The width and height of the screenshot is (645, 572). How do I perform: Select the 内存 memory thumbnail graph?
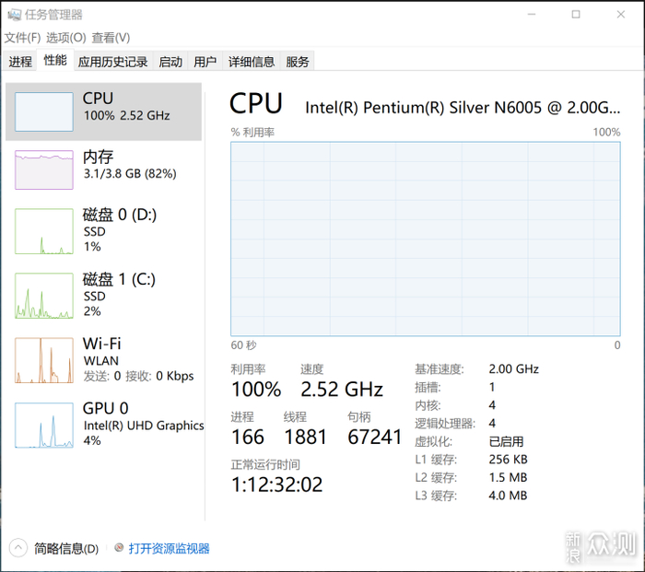pos(43,169)
